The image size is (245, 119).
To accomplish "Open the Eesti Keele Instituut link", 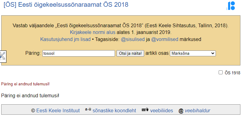I will (x=58, y=110).
